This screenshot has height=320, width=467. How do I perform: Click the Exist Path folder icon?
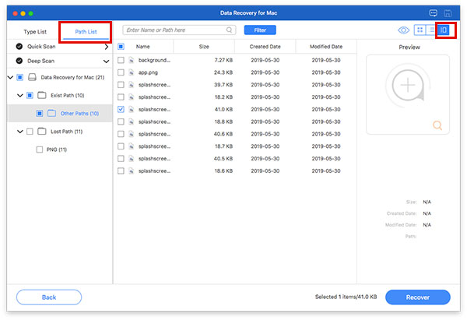[42, 95]
